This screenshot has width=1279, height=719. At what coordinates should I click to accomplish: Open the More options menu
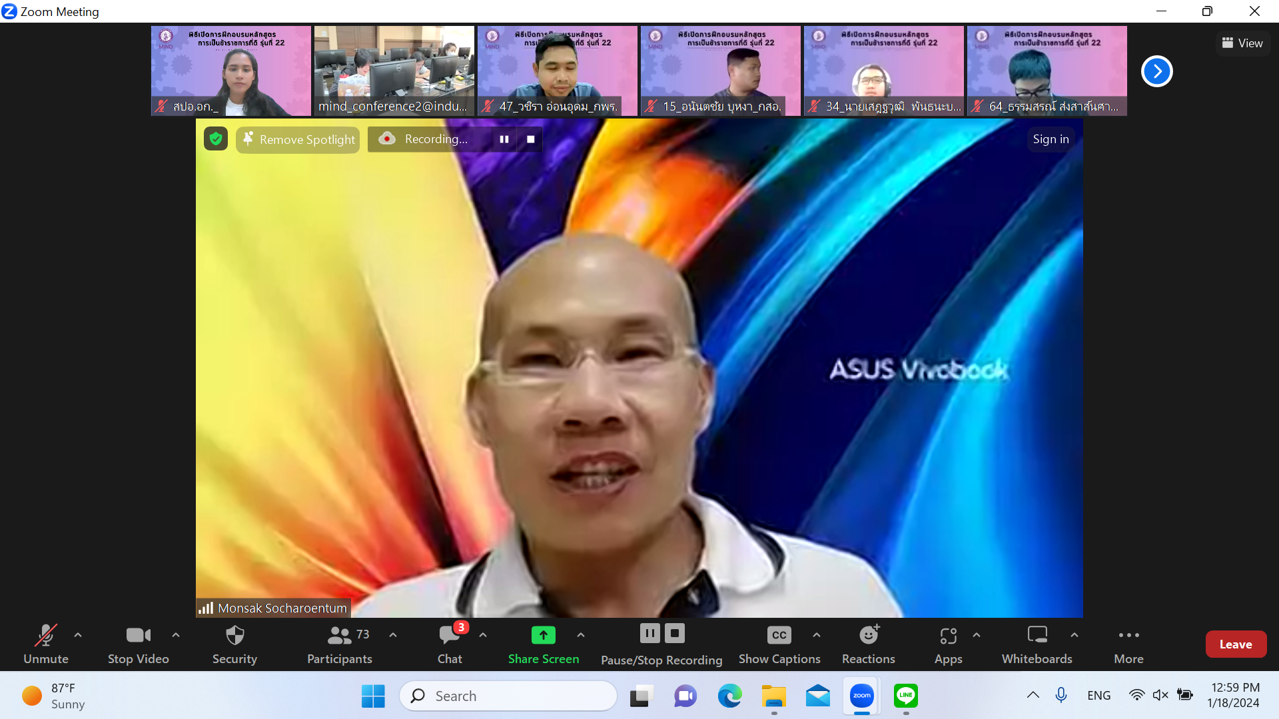pyautogui.click(x=1128, y=643)
